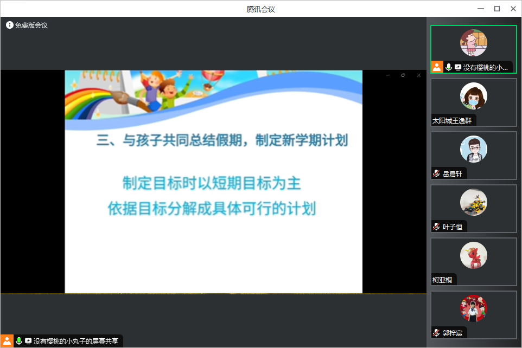Select 岳晨轩 avatar
This screenshot has width=522, height=348.
pos(473,149)
